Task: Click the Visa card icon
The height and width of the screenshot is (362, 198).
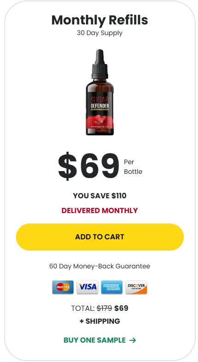Action: (87, 287)
